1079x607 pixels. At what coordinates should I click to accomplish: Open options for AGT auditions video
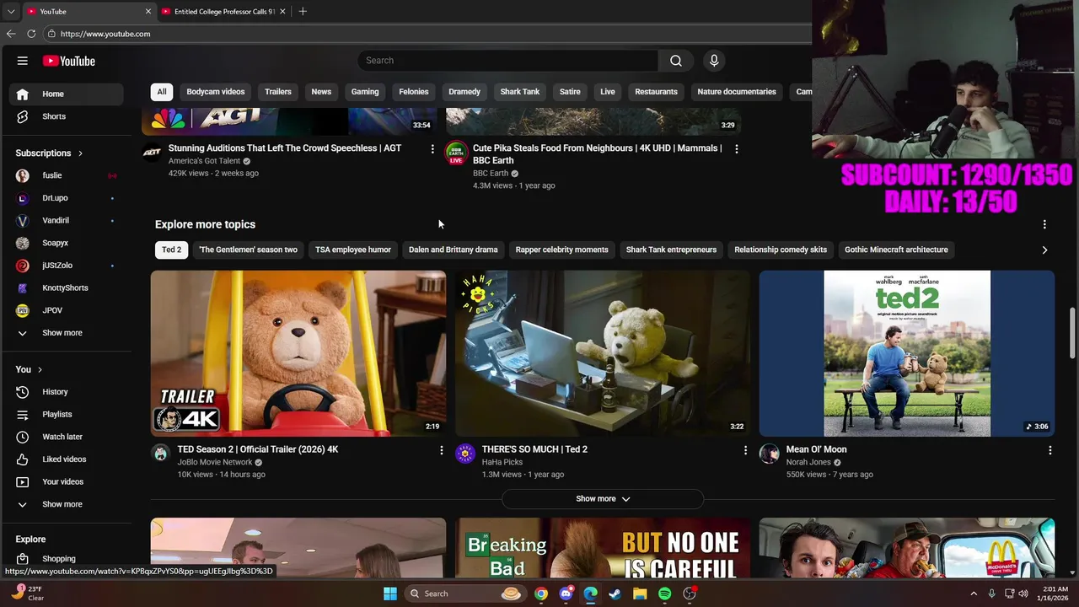432,149
